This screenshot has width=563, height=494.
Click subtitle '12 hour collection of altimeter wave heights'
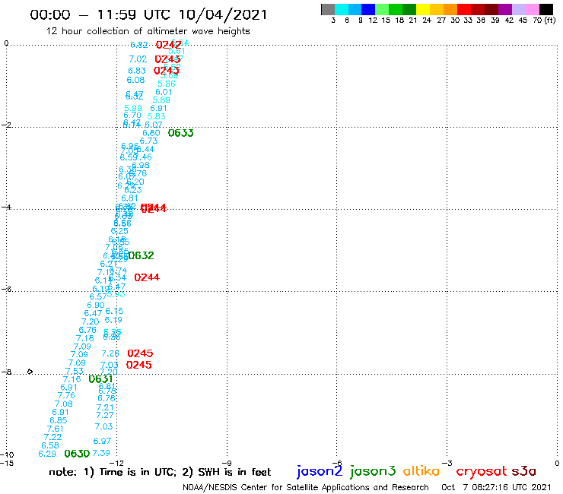pos(148,31)
